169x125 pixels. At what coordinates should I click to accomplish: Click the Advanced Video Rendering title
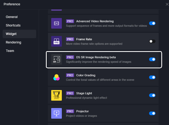95,21
